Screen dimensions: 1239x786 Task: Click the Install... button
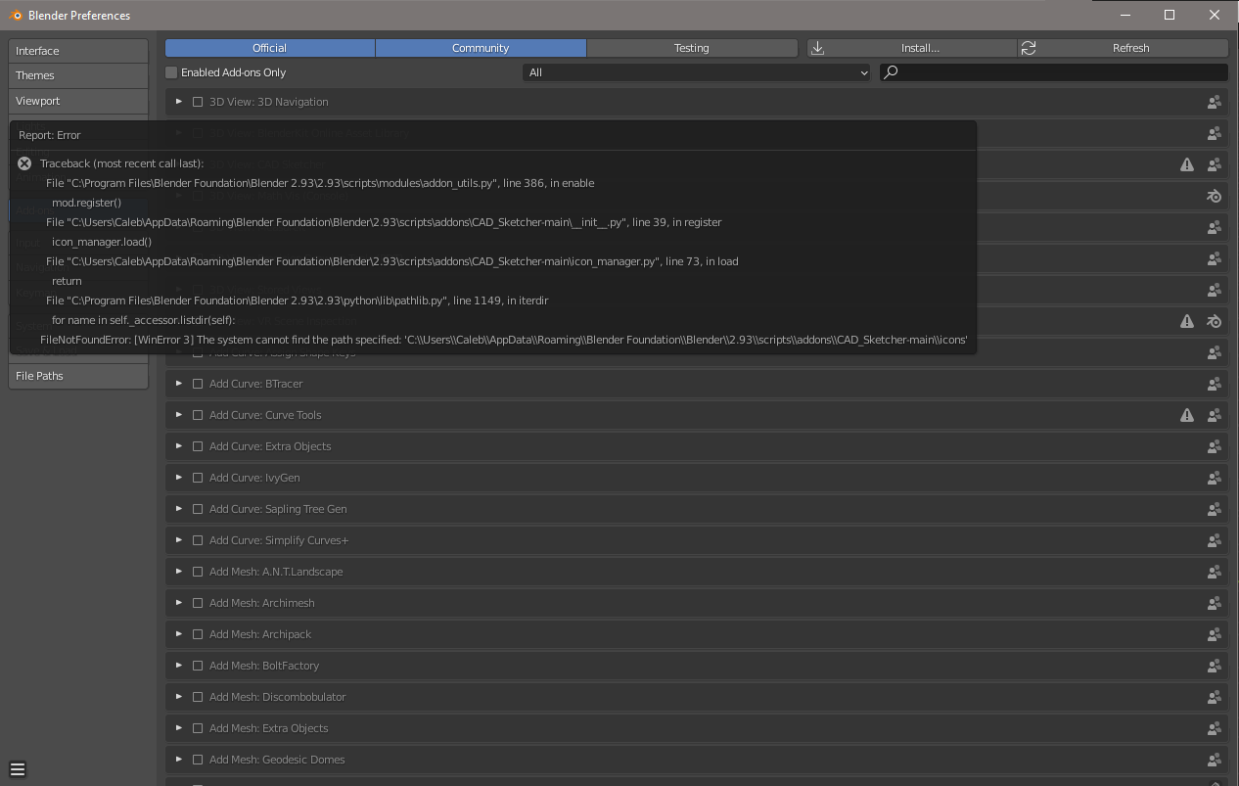click(x=912, y=48)
